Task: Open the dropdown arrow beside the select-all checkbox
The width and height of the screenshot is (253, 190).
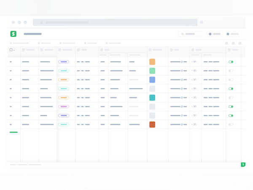Action: (x=14, y=50)
